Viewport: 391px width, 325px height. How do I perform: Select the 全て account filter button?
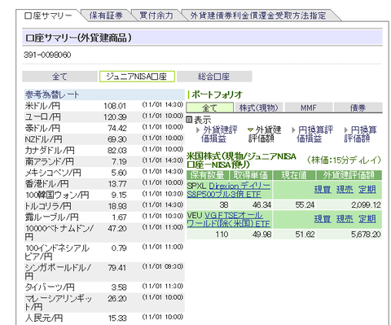59,77
